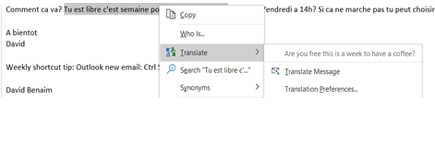
Task: Click the magnifier Search icon
Action: point(171,69)
